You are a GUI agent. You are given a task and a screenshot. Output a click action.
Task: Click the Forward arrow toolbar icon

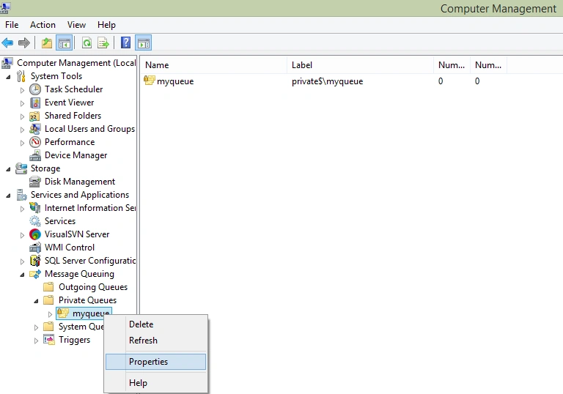click(24, 43)
